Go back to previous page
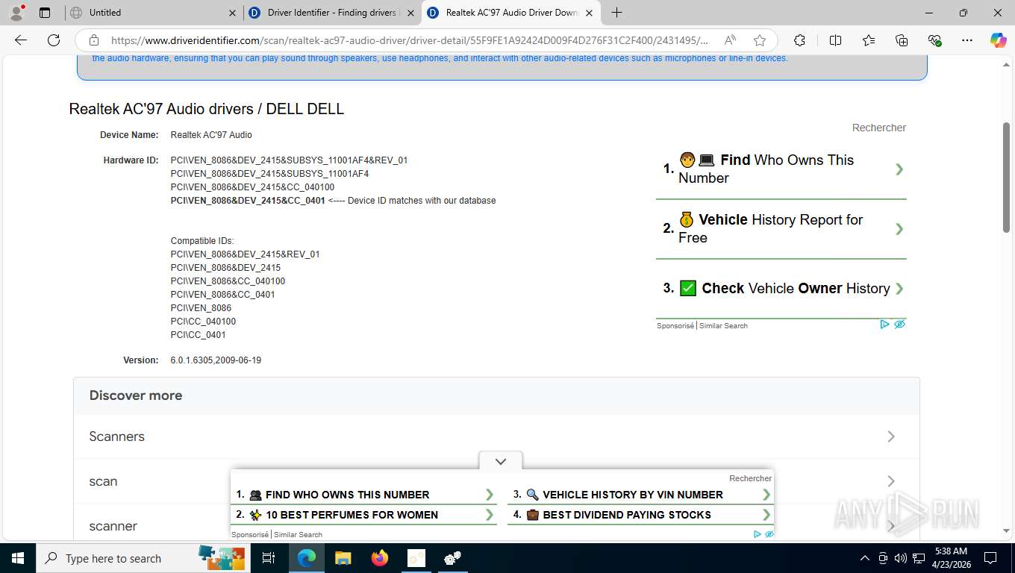The image size is (1015, 573). [21, 40]
